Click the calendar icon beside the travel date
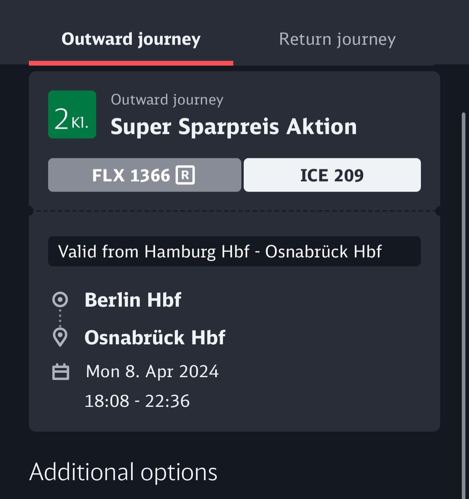The image size is (469, 499). 61,372
